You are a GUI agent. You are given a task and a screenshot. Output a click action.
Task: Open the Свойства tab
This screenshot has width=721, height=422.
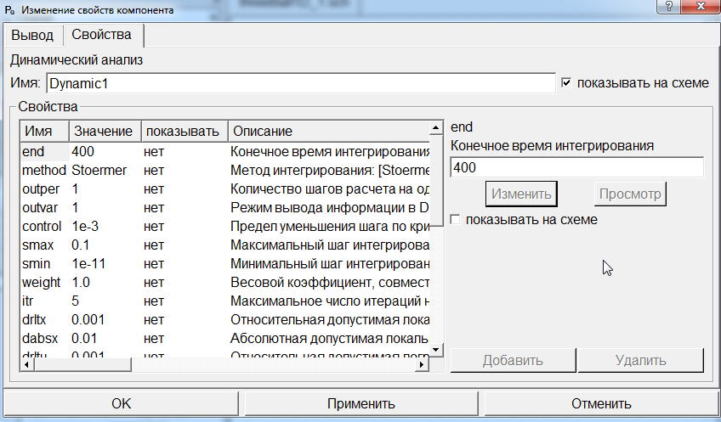click(101, 35)
